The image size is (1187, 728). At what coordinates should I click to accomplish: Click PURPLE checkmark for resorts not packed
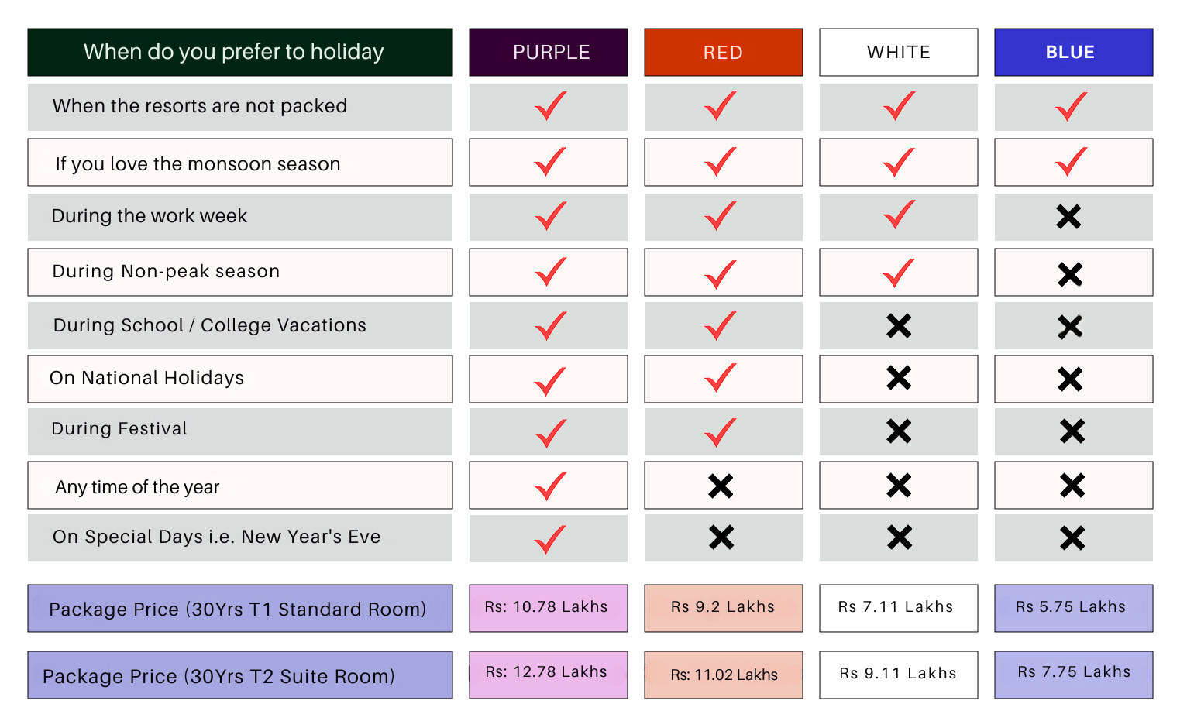[x=550, y=106]
